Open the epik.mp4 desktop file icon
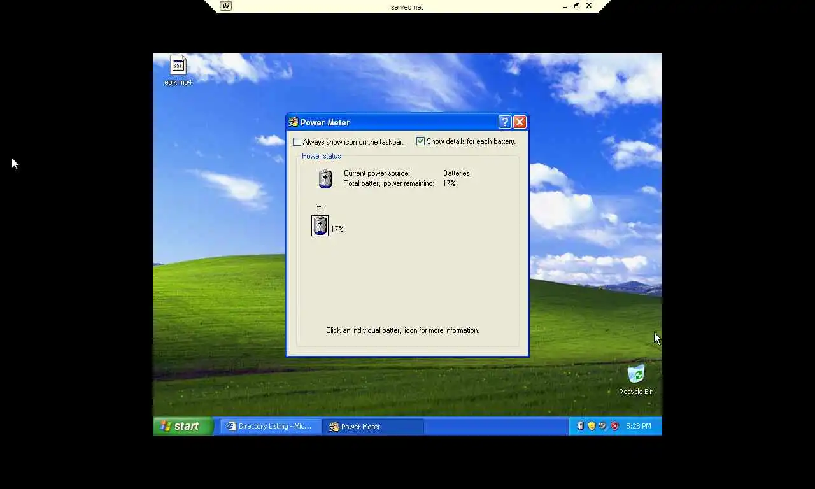Viewport: 815px width, 489px height. 178,65
